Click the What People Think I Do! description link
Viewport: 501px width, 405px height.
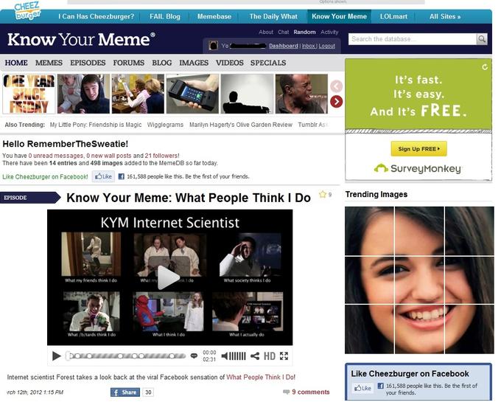(261, 377)
